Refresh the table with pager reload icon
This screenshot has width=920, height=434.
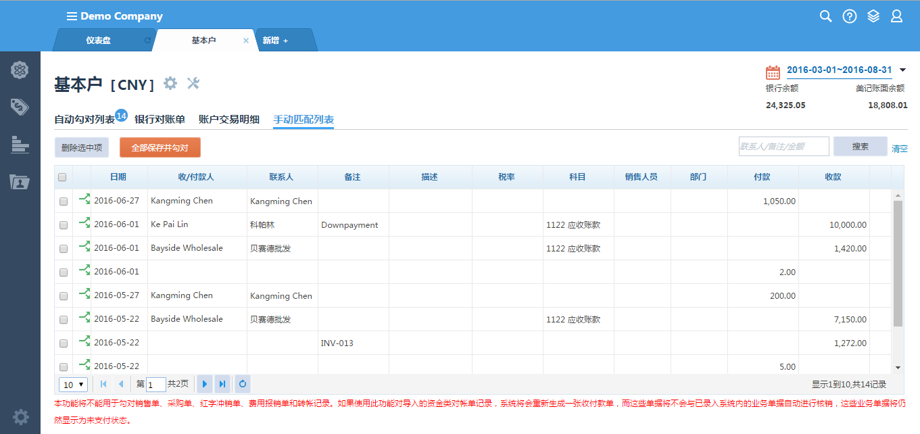243,384
